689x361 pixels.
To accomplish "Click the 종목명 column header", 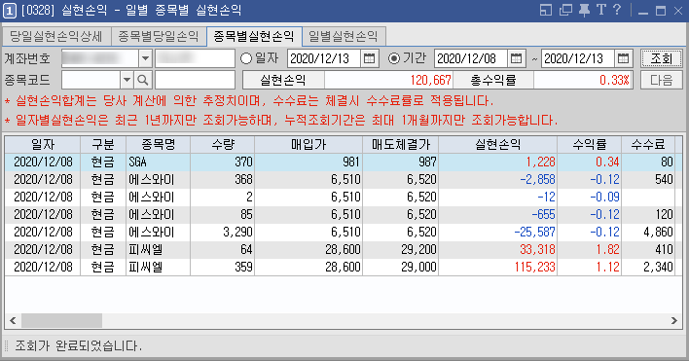I will [159, 144].
